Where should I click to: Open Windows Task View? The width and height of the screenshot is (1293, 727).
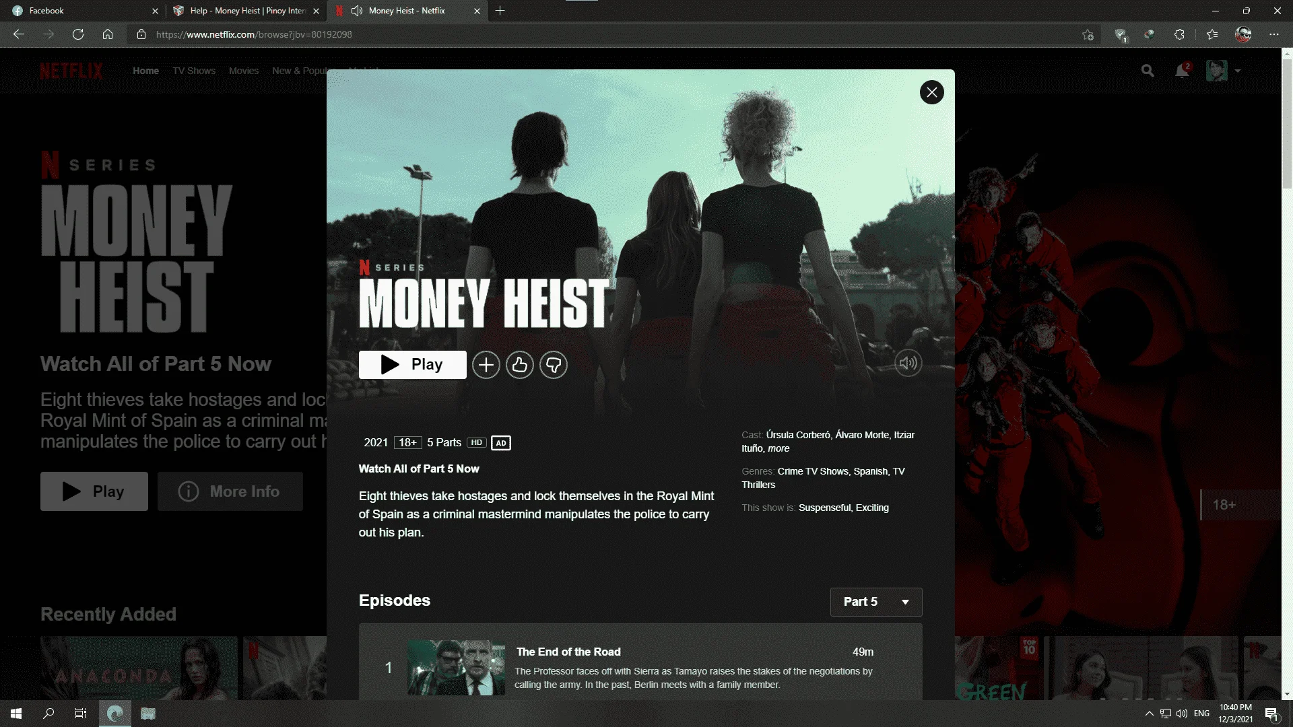[81, 714]
